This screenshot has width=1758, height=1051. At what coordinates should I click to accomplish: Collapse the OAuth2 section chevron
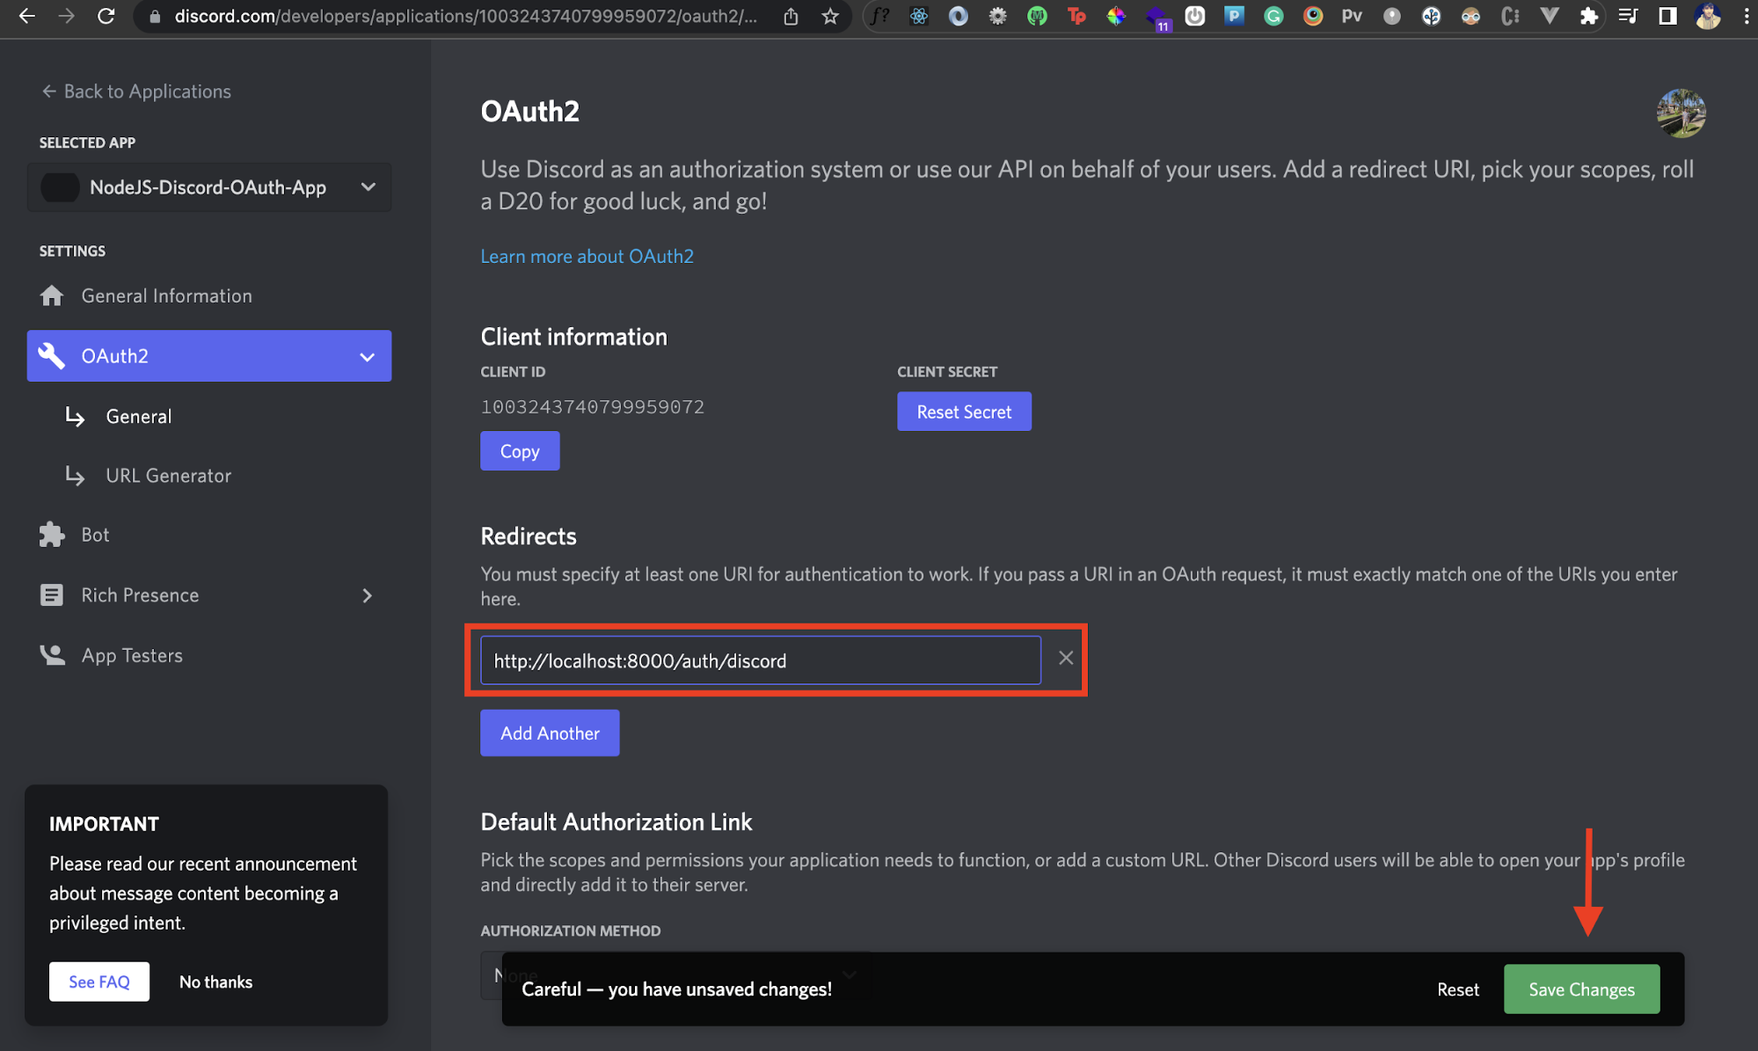click(x=367, y=356)
